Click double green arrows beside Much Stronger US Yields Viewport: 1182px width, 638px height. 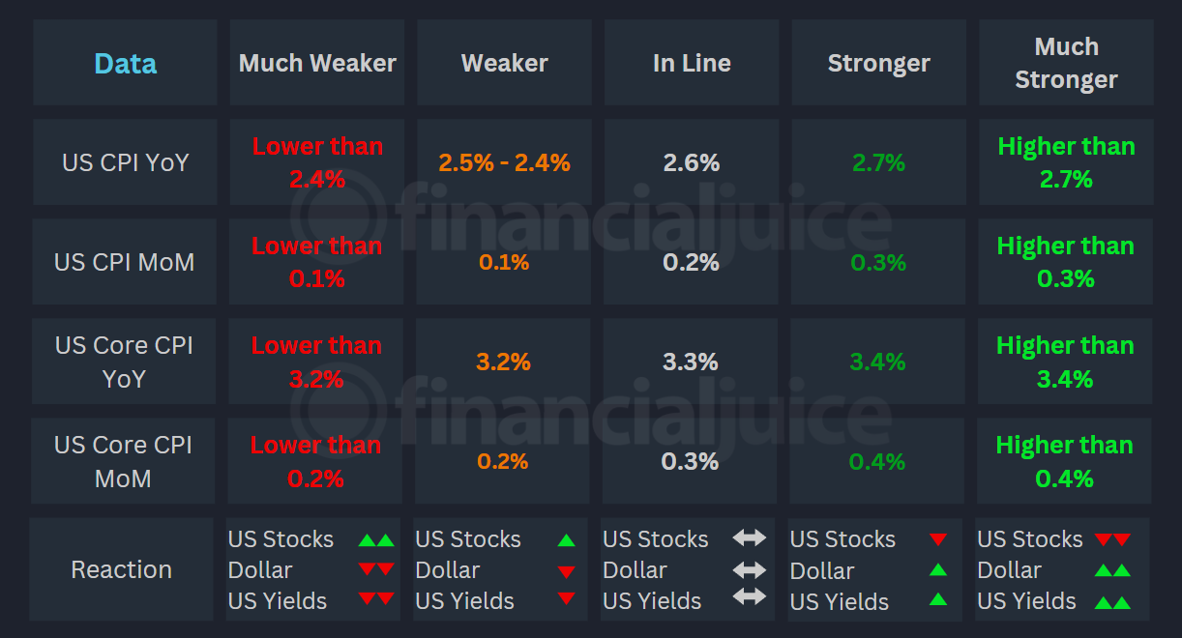click(1112, 601)
